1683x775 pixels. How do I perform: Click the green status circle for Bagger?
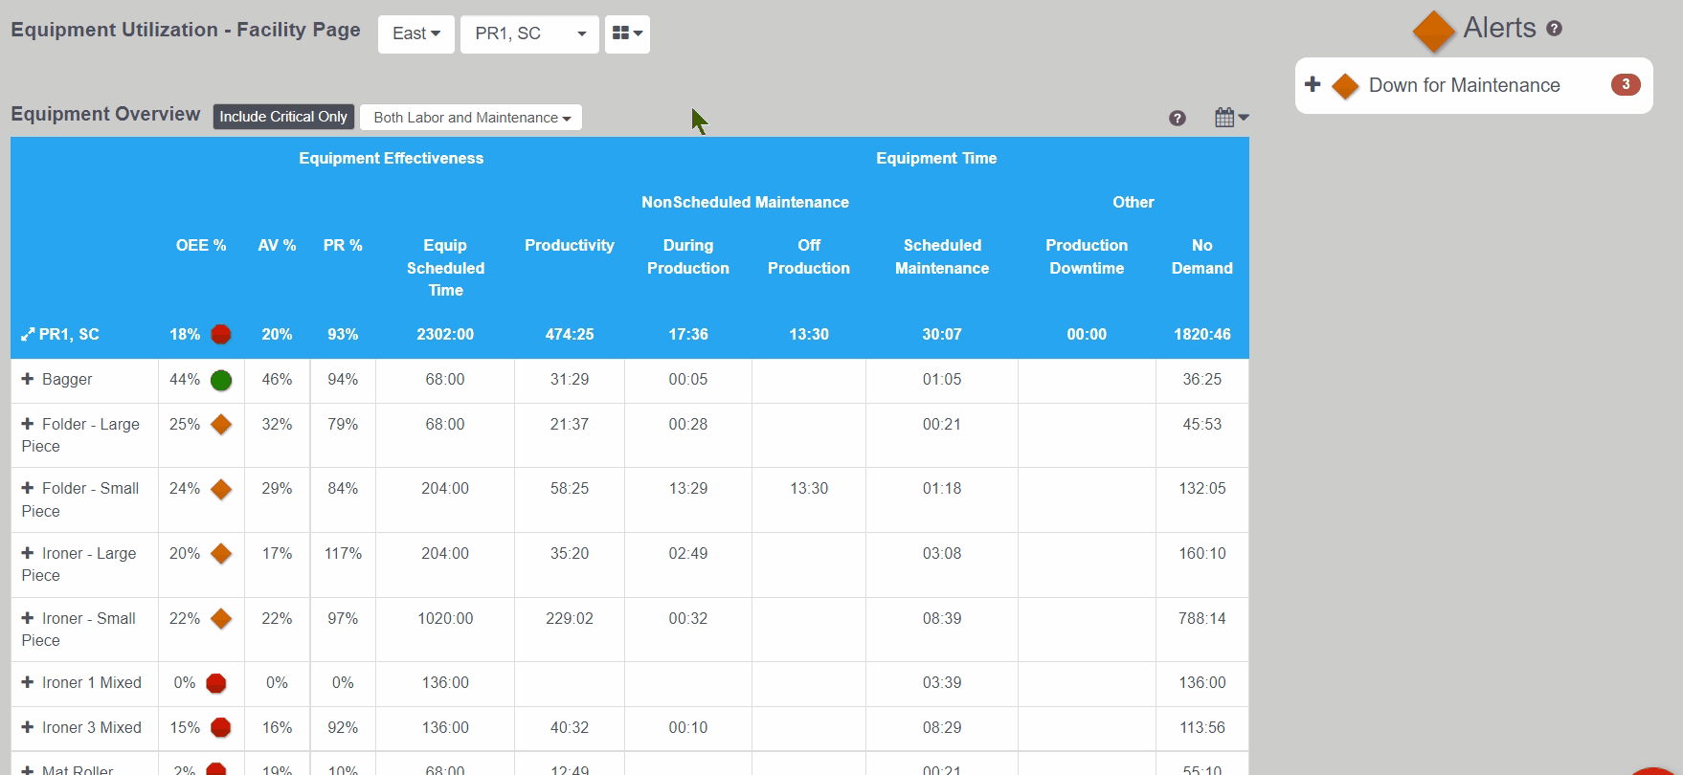click(x=220, y=380)
